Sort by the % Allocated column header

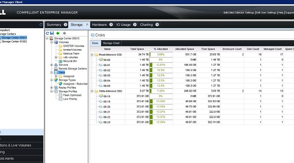[x=161, y=49]
